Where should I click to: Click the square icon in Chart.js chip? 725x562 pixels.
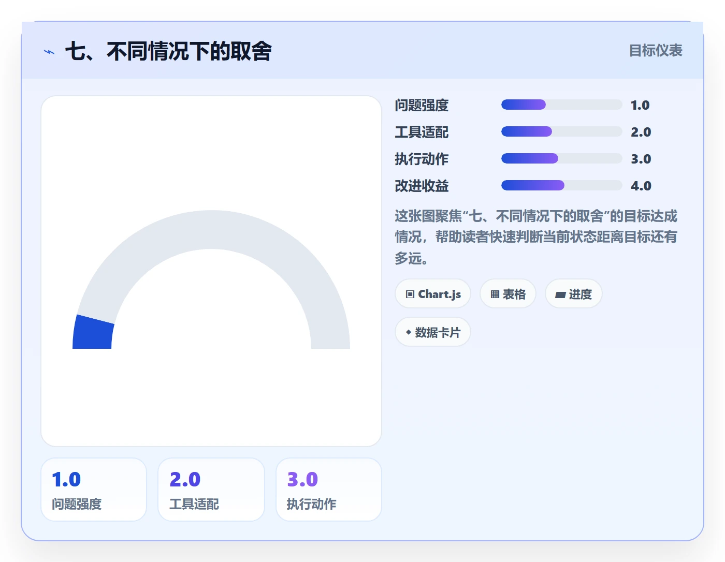point(410,294)
